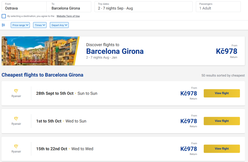Select the 28th Sept to 5th Oct date text

55,94
